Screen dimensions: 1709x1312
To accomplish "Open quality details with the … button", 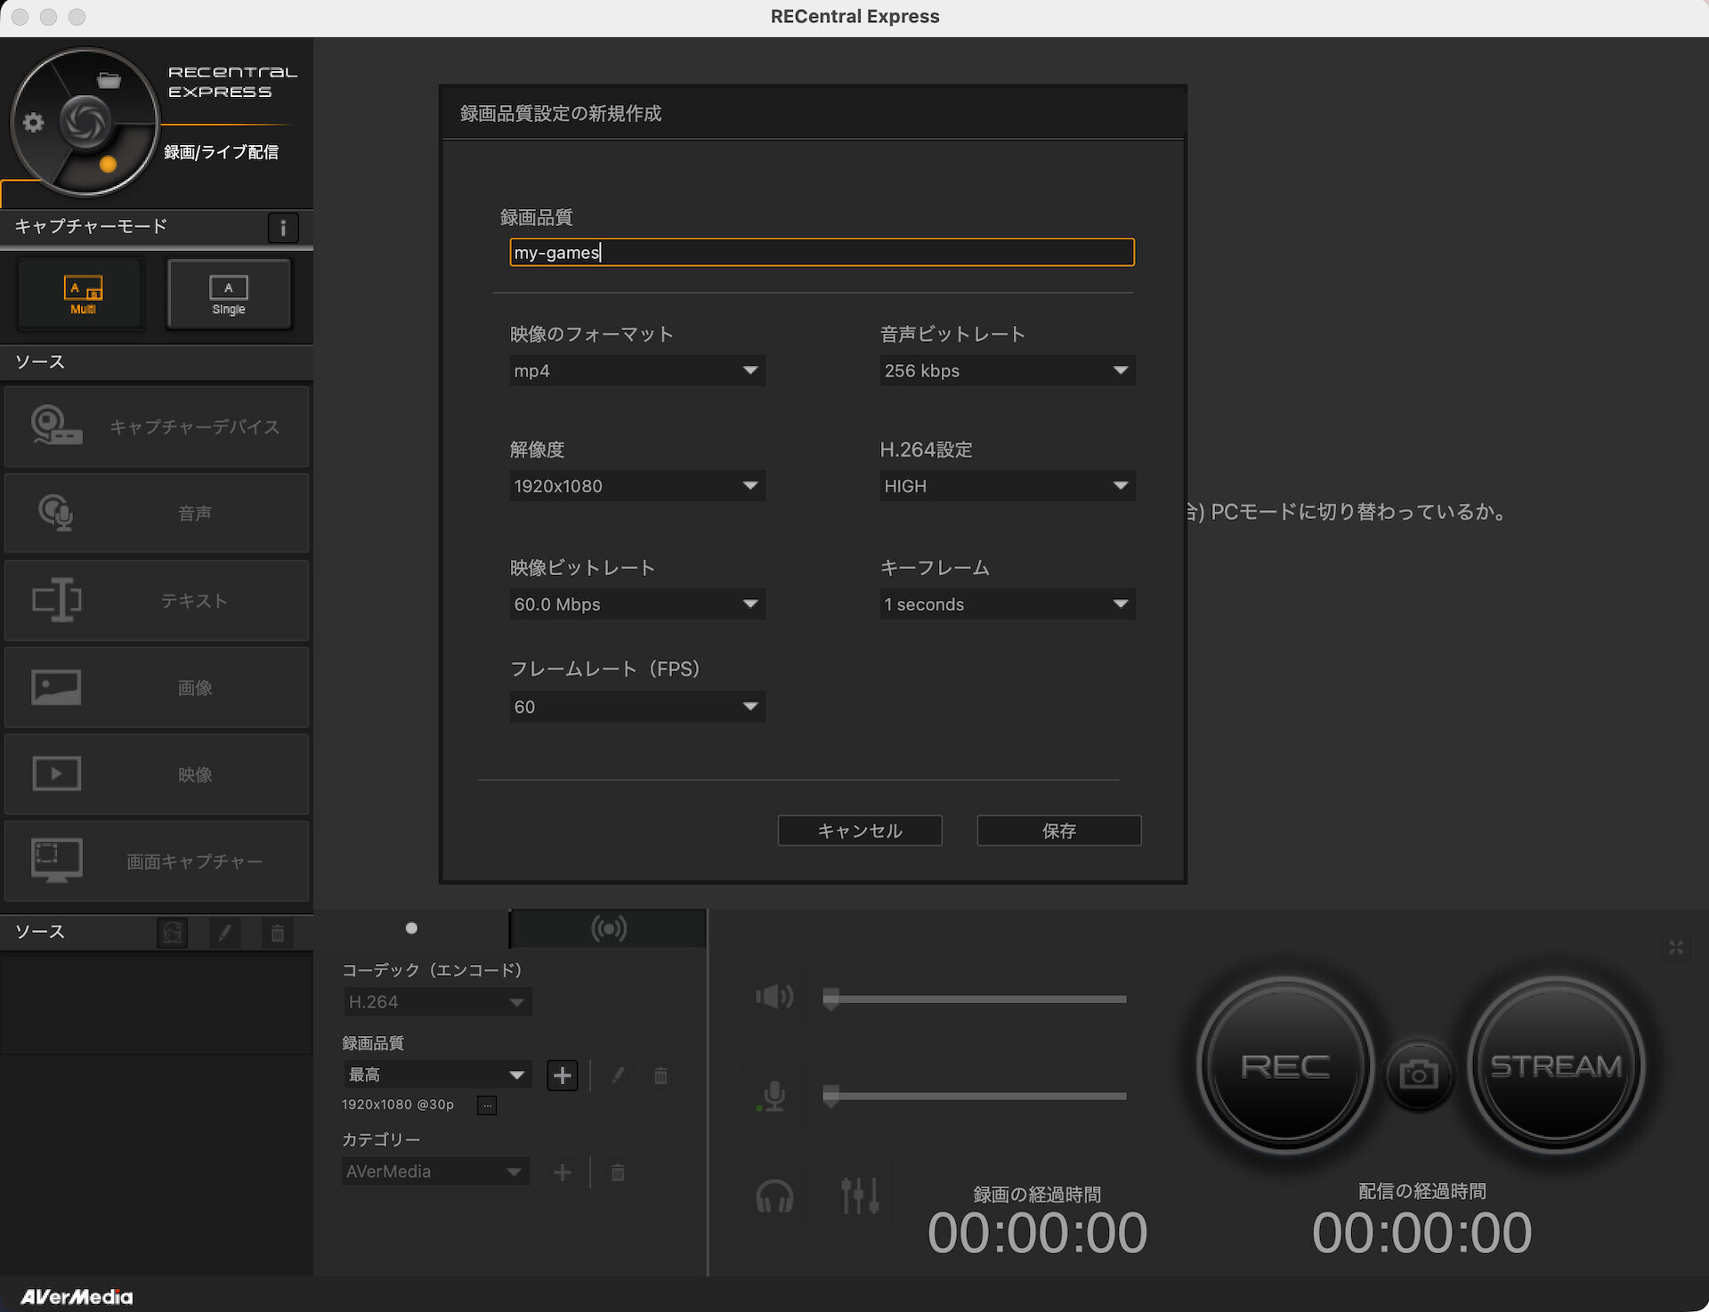I will click(487, 1105).
